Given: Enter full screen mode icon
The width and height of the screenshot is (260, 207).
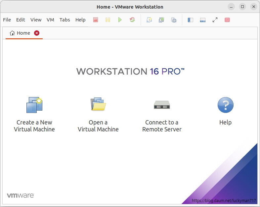Looking at the screenshot, I should 215,20.
